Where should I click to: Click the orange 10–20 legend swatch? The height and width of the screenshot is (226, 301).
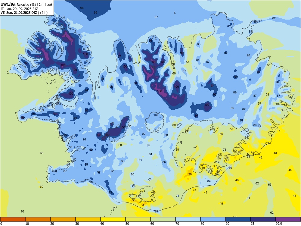(x=38, y=219)
